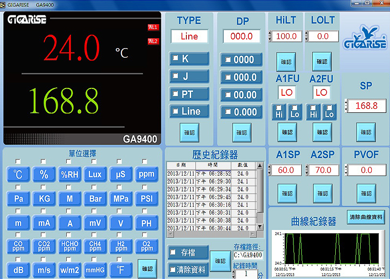Select the PSI unit button
Screen dimensions: 390x279
tap(146, 199)
